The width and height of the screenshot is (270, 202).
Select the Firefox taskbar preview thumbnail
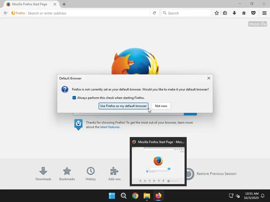[158, 162]
